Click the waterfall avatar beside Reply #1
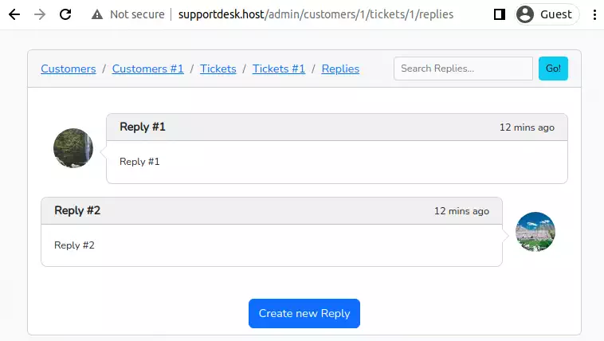Viewport: 604px width, 341px height. [73, 148]
